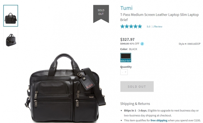
Task: Click the third rating star
Action: tap(131, 26)
